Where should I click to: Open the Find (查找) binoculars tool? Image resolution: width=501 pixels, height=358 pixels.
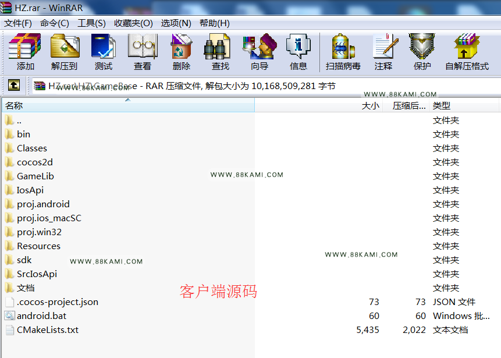217,47
